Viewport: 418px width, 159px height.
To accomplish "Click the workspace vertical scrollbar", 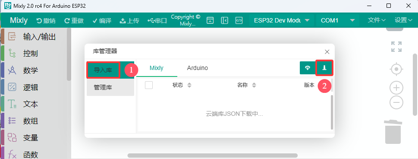I will (415, 85).
